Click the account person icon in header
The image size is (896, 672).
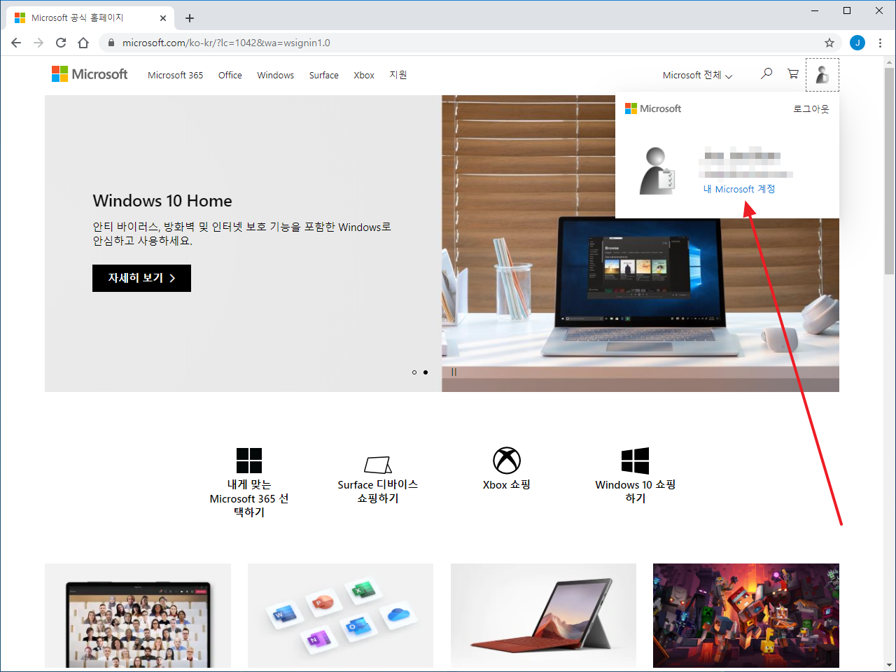[x=822, y=74]
